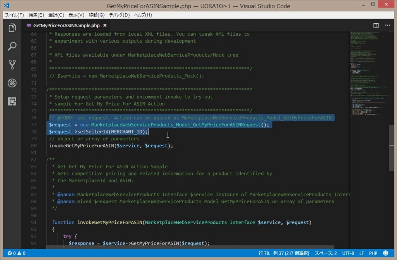Image resolution: width=397 pixels, height=260 pixels.
Task: Change indentation via スペース: 2
Action: (x=326, y=253)
